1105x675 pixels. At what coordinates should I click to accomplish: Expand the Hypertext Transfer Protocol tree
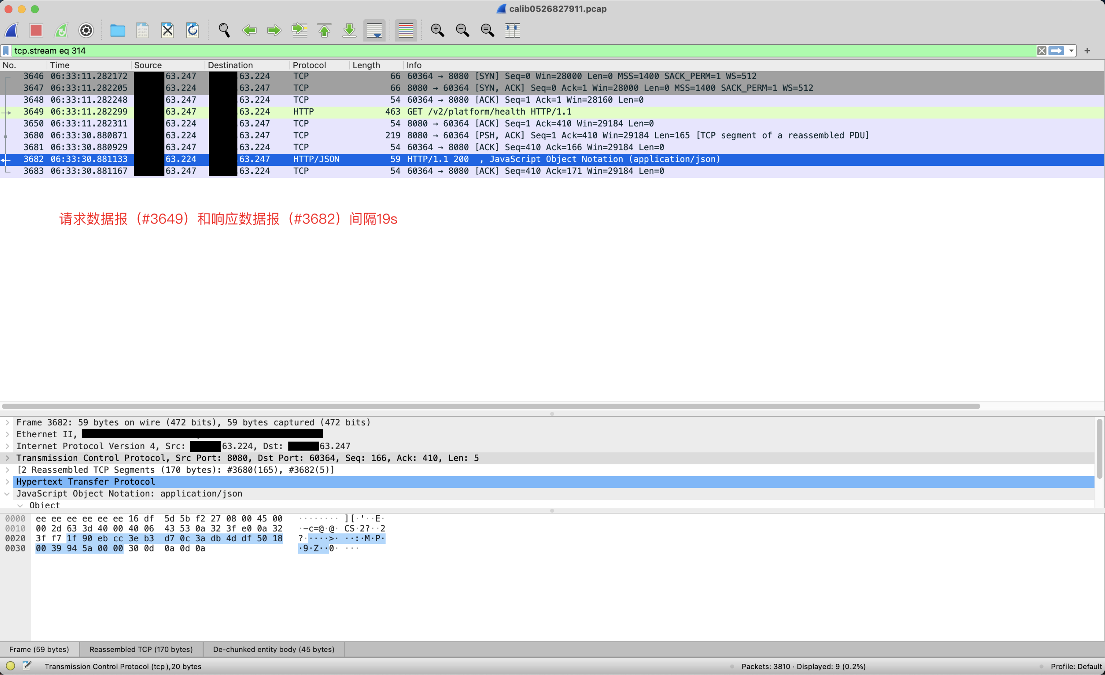pos(7,482)
